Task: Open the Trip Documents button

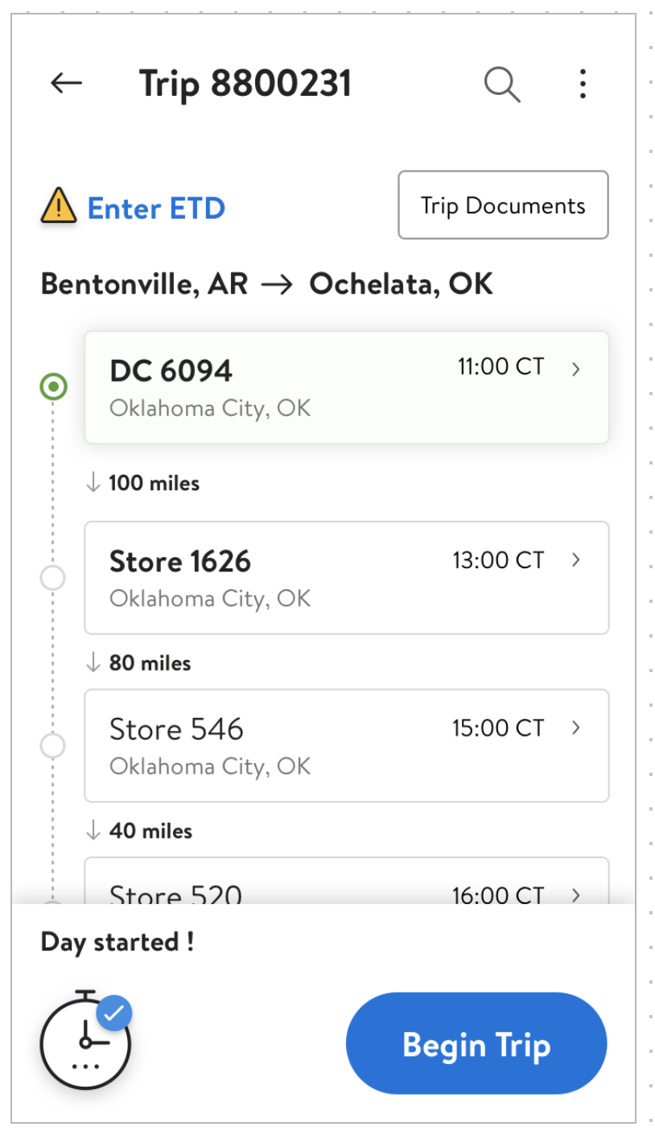Action: tap(503, 205)
